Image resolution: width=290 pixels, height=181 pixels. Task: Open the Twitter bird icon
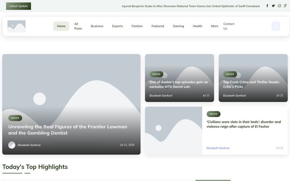coord(273,6)
